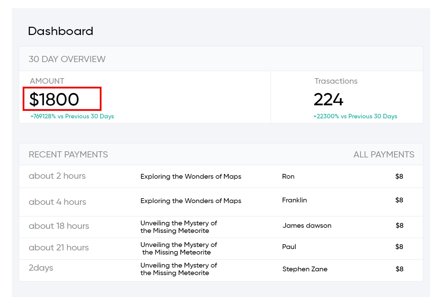Screen dimensions: 439x307
Task: Open the ALL PAYMENTS link
Action: pyautogui.click(x=383, y=155)
